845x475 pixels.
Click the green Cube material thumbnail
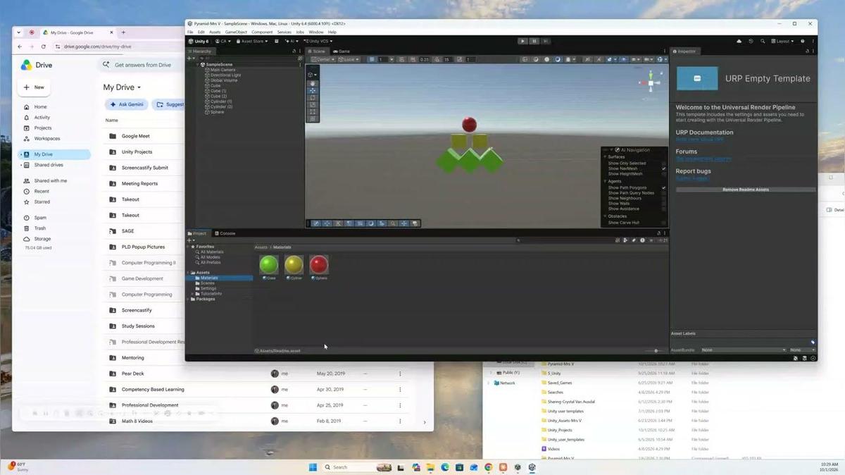click(x=269, y=264)
